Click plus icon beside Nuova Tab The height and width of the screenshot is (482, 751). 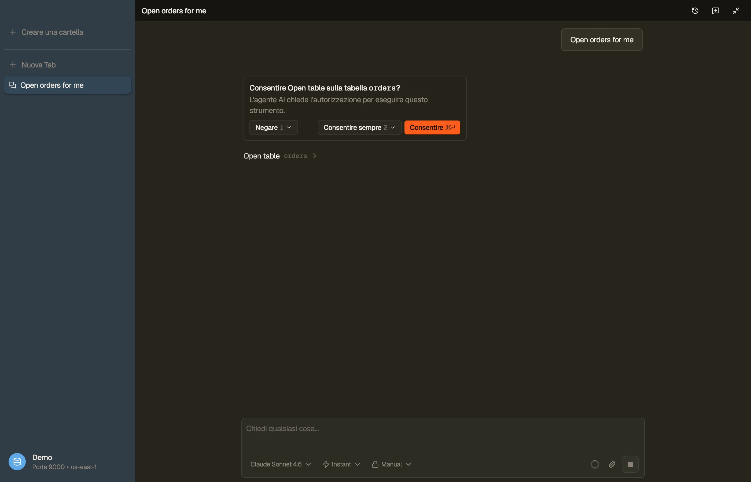pyautogui.click(x=13, y=65)
